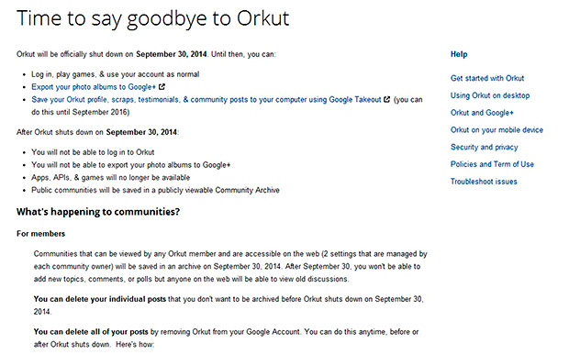Click the Time to say goodbye to Orkut title

[152, 19]
